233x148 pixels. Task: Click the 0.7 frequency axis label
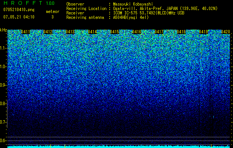3,122
